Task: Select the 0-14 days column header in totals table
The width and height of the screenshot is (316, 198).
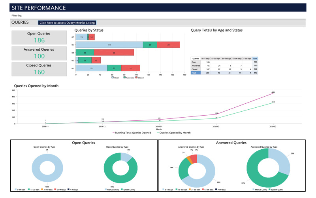Action: coord(205,59)
